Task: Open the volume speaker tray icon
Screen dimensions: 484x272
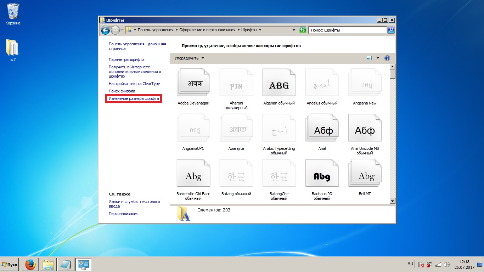Action: point(446,264)
